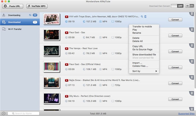Image resolution: width=196 pixels, height=116 pixels.
Task: Open Fleur East Official Video thumbnail
Action: click(x=51, y=67)
